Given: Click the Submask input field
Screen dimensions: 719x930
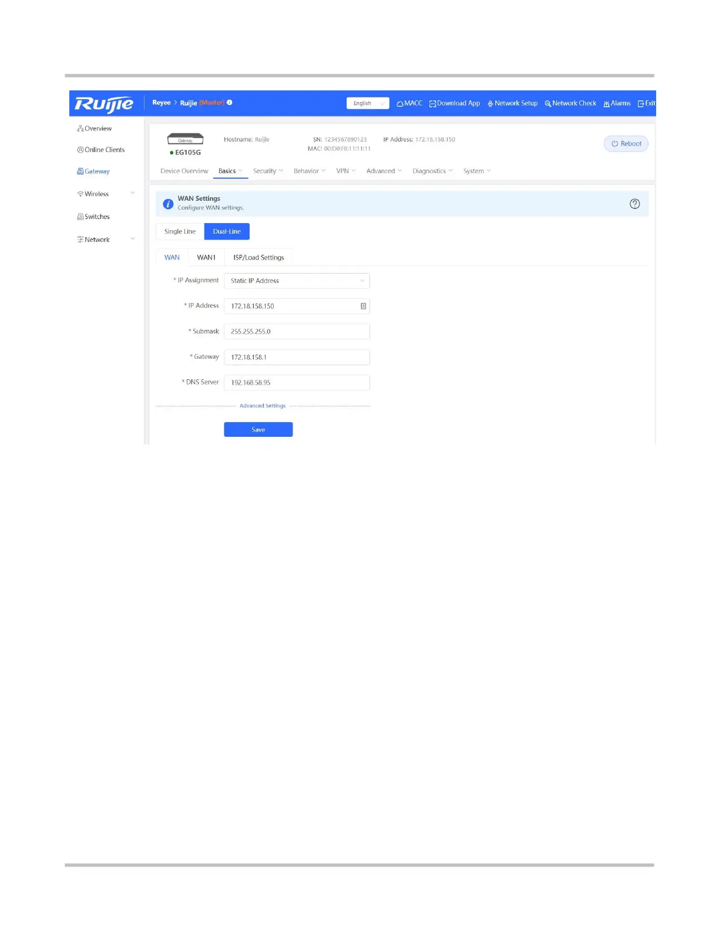Looking at the screenshot, I should click(297, 332).
